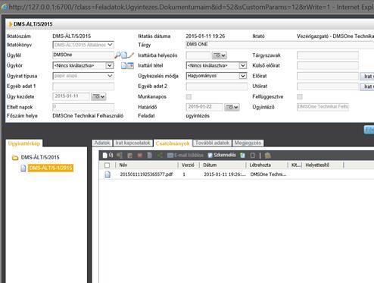
Task: Click the DMSOne Techni... creator cell
Action: 268,175
